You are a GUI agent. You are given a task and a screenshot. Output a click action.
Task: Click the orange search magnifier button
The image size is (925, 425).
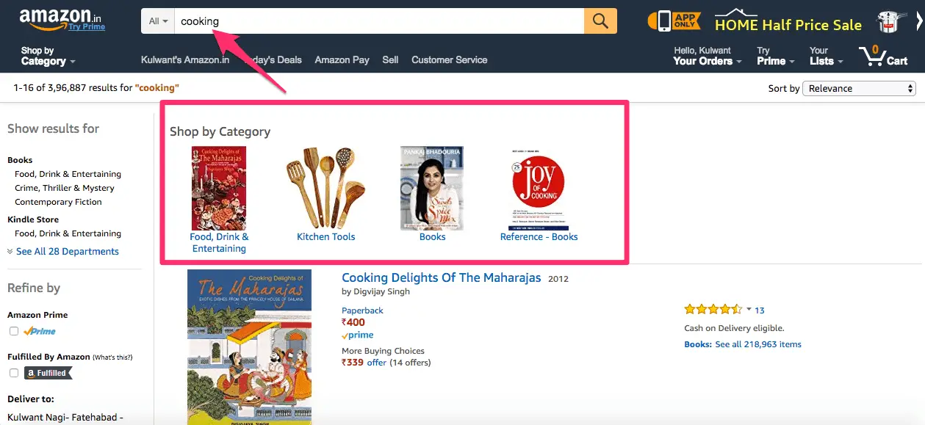pos(600,21)
